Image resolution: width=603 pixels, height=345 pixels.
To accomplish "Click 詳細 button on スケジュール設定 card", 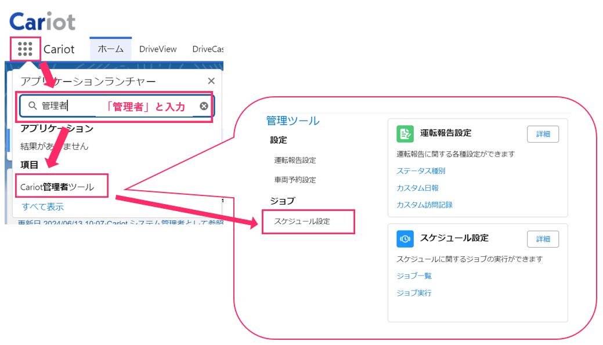I will pos(543,239).
